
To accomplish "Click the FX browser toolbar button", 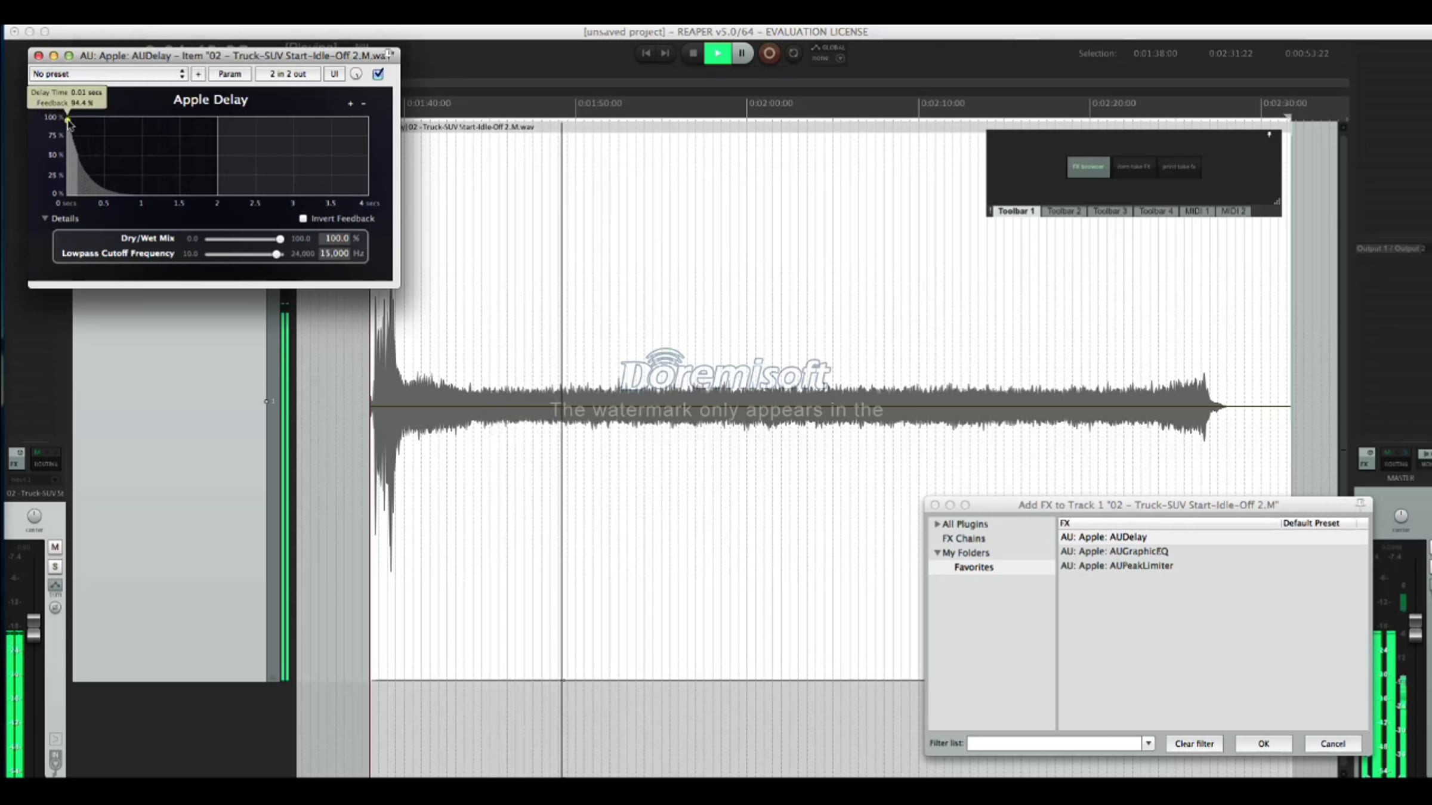I will [1088, 167].
